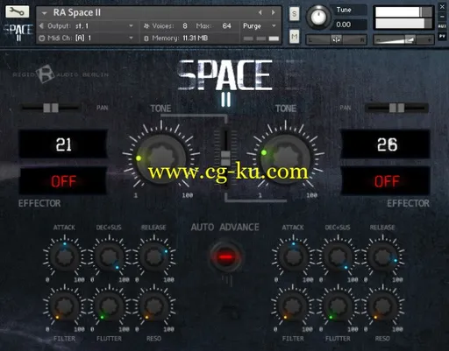Click the left sound number display 21
Viewport: 449px width, 351px height.
coord(63,144)
